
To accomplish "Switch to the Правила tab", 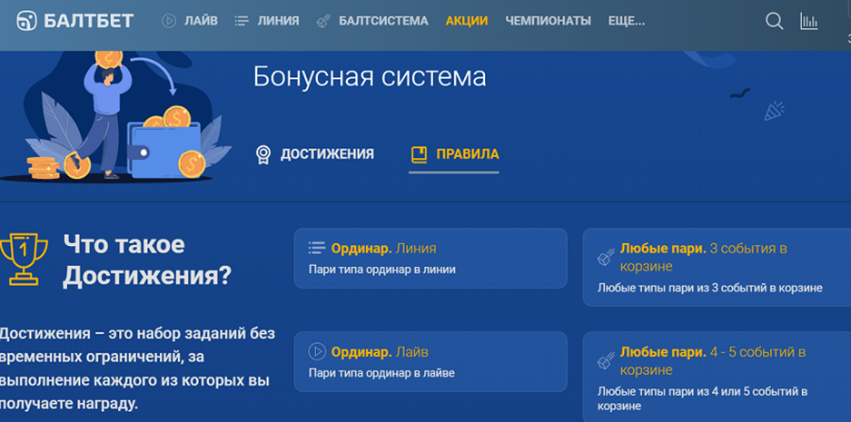I will (454, 154).
